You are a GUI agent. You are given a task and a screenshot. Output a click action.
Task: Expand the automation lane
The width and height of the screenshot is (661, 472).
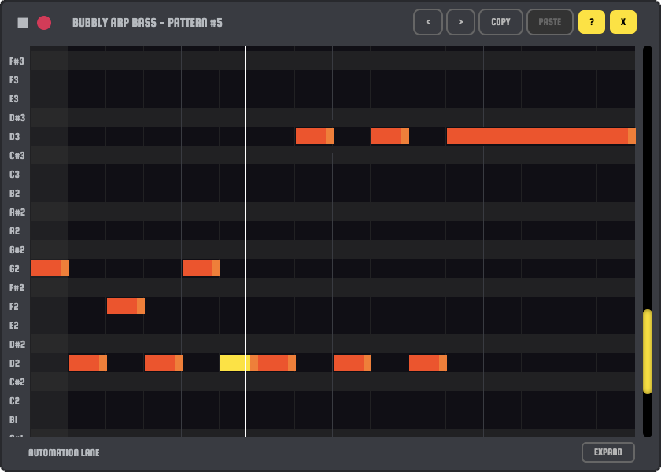(x=607, y=452)
